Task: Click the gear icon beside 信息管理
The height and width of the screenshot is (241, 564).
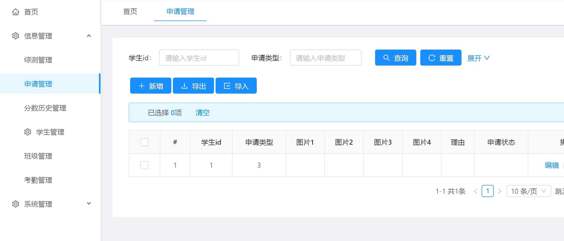Action: [16, 36]
